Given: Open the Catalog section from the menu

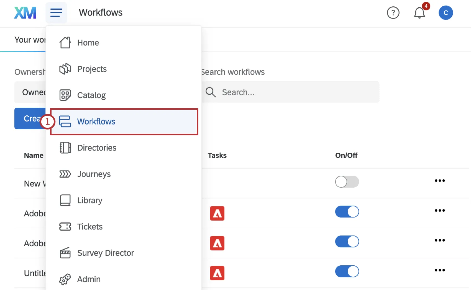Looking at the screenshot, I should point(65,95).
